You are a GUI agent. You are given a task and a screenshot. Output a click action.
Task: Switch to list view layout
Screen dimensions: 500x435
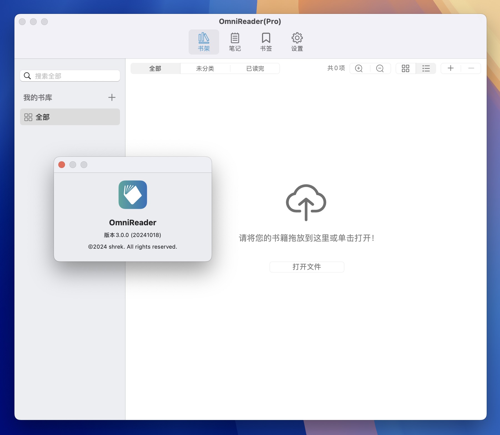pos(426,68)
